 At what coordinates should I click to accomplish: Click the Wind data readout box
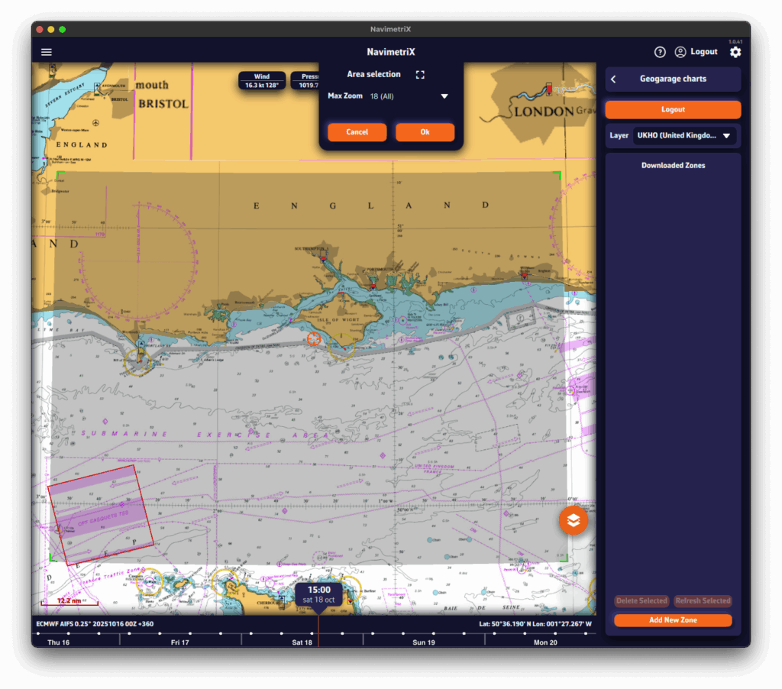pos(262,81)
